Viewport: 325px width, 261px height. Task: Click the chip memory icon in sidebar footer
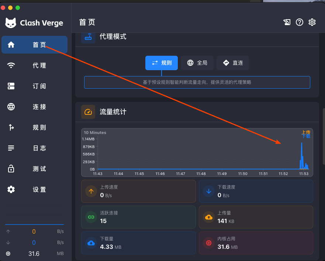click(x=8, y=254)
